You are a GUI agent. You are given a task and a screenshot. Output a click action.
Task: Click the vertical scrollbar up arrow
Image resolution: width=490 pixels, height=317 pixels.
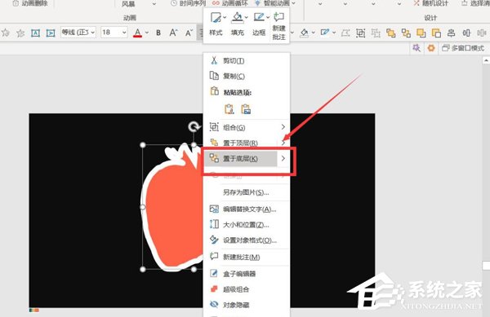point(486,59)
